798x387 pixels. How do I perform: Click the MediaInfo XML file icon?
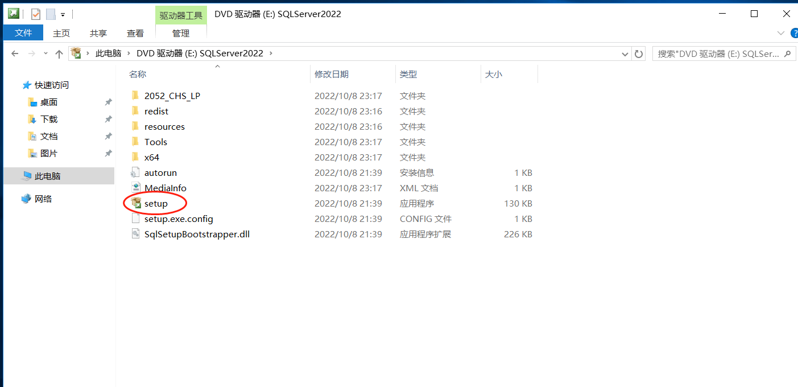[135, 187]
